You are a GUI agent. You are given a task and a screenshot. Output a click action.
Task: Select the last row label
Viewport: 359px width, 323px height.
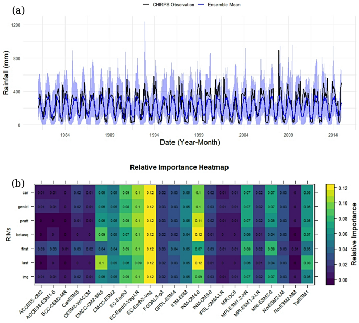[x=25, y=263]
